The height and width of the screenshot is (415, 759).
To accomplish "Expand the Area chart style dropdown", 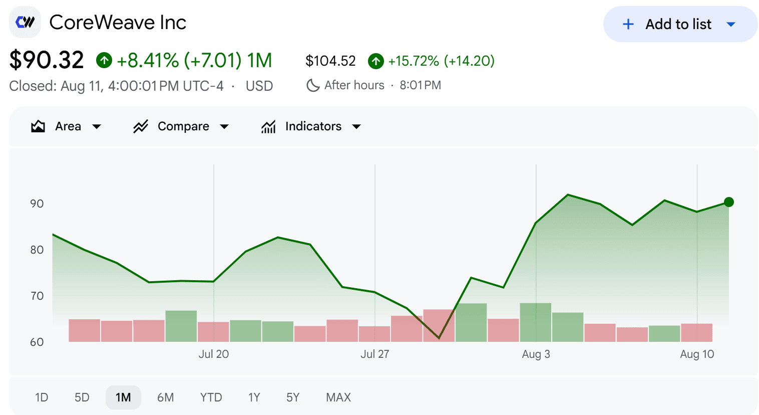I will 97,127.
